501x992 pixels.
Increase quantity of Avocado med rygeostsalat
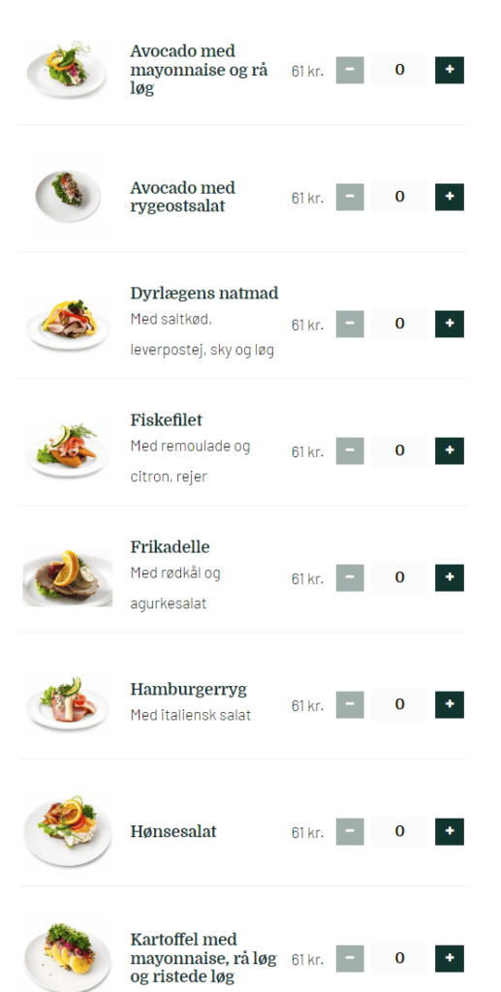pos(449,197)
